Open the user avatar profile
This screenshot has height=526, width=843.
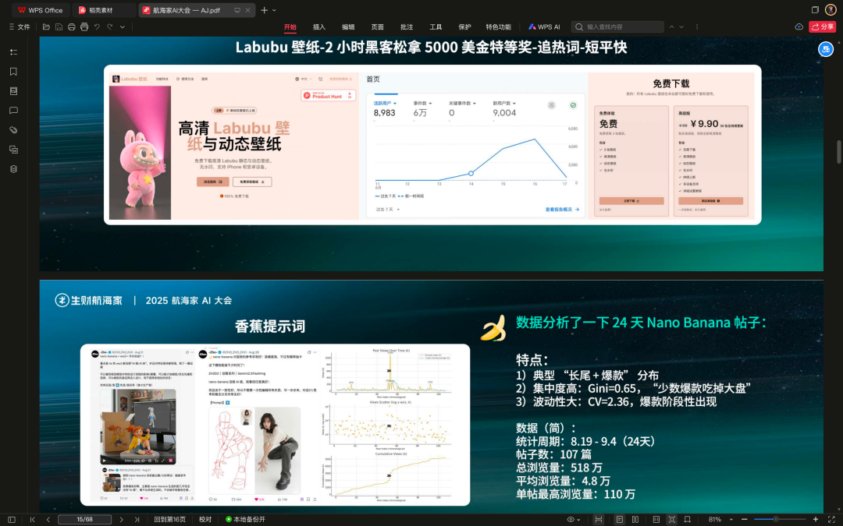831,9
